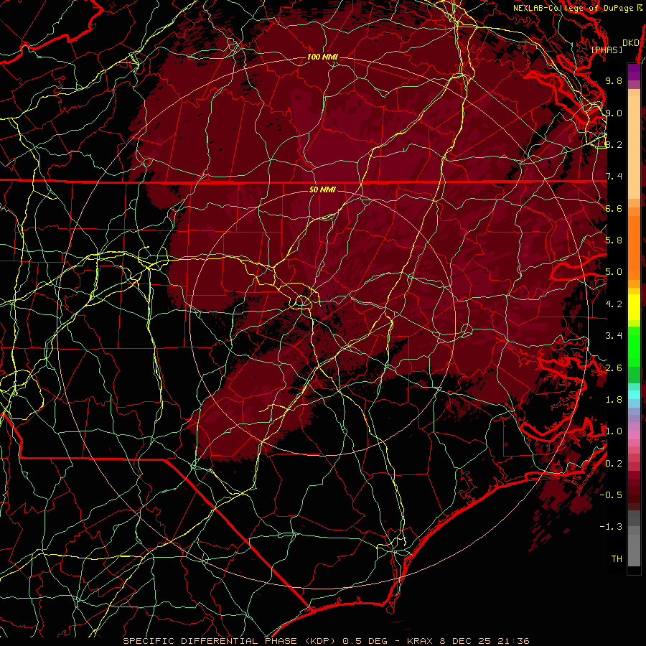The height and width of the screenshot is (646, 646).
Task: Click the 50 NMI range ring label
Action: (x=322, y=189)
